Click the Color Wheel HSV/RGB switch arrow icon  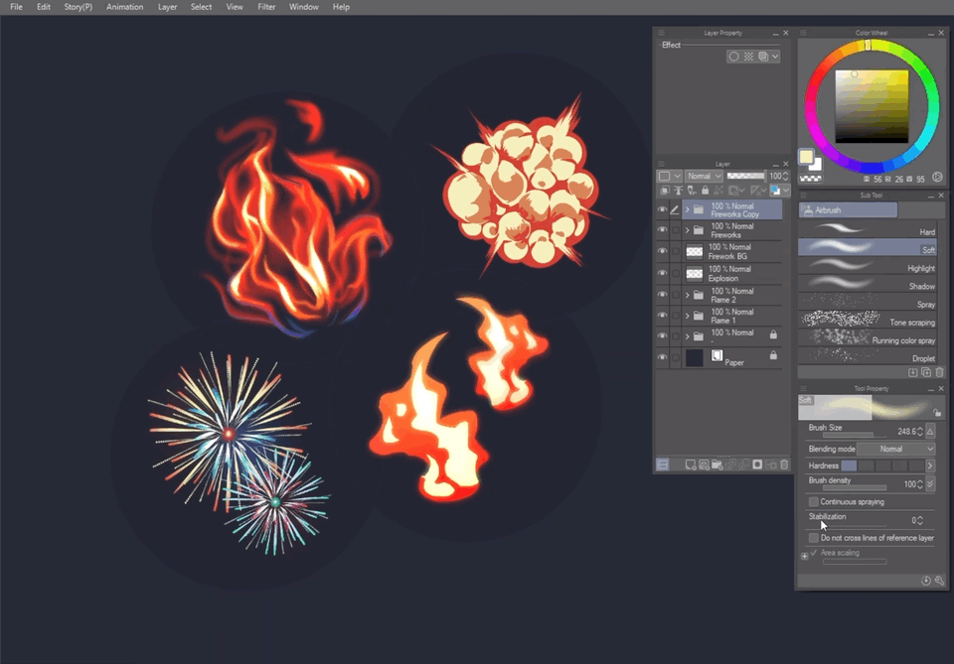pyautogui.click(x=937, y=178)
